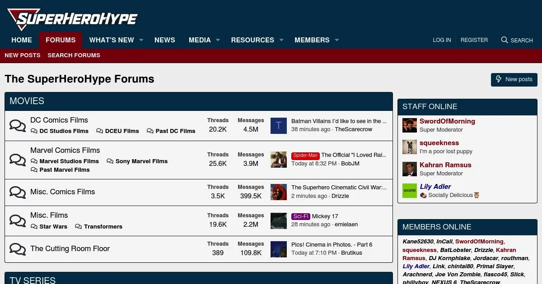Click the small icon beside Transformers
542x284 pixels.
point(78,227)
